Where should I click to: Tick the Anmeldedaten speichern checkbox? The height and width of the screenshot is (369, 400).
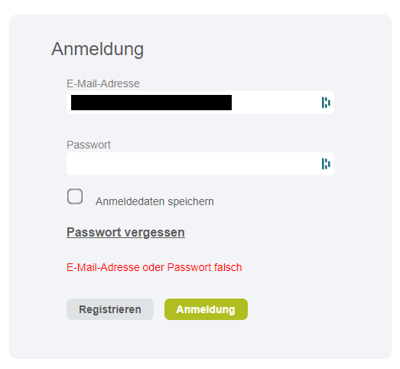pos(75,197)
